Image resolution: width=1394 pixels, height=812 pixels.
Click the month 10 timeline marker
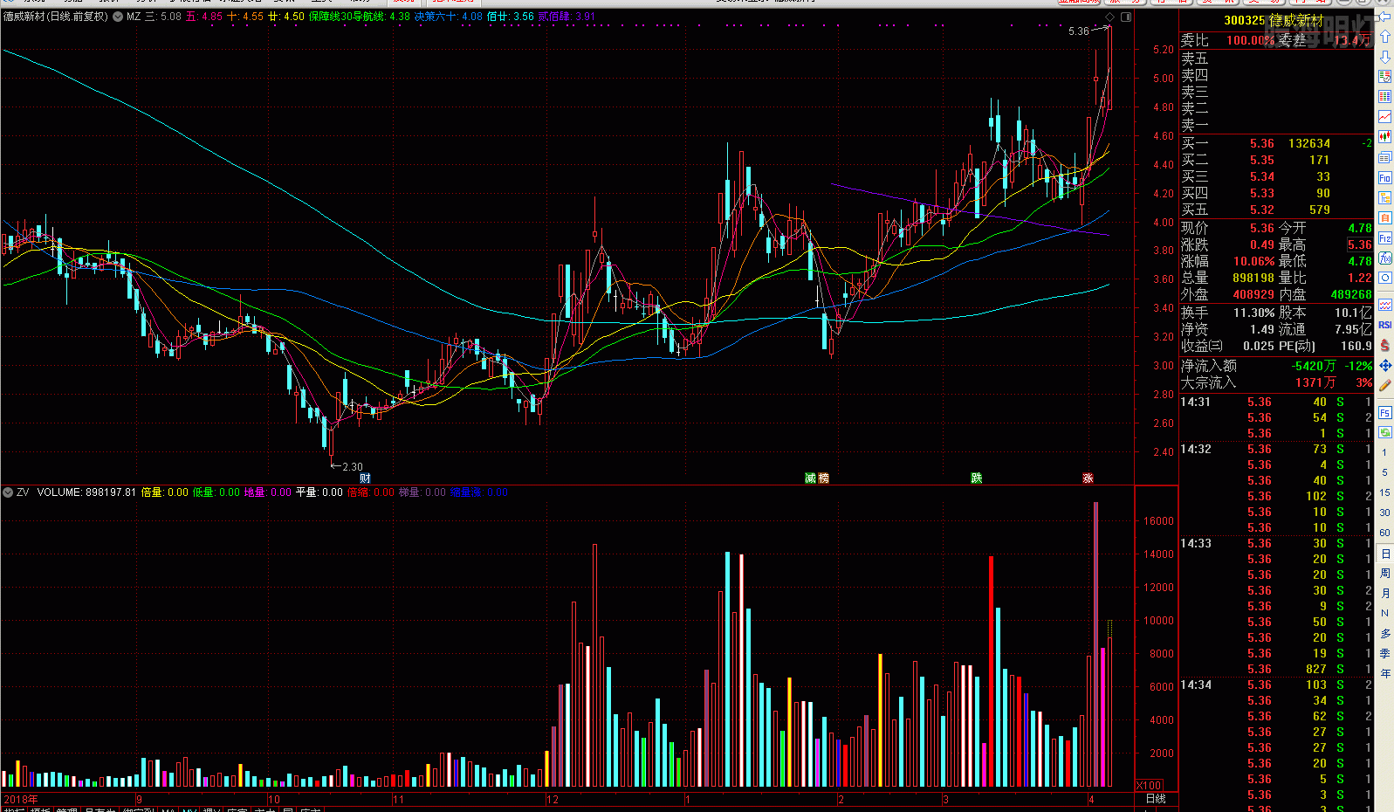tap(274, 799)
